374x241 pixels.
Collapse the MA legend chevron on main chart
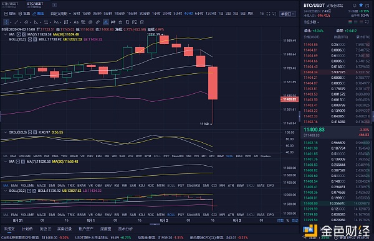[x=6, y=34]
